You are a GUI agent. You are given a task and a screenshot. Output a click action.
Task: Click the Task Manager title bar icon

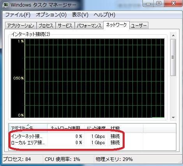point(5,5)
